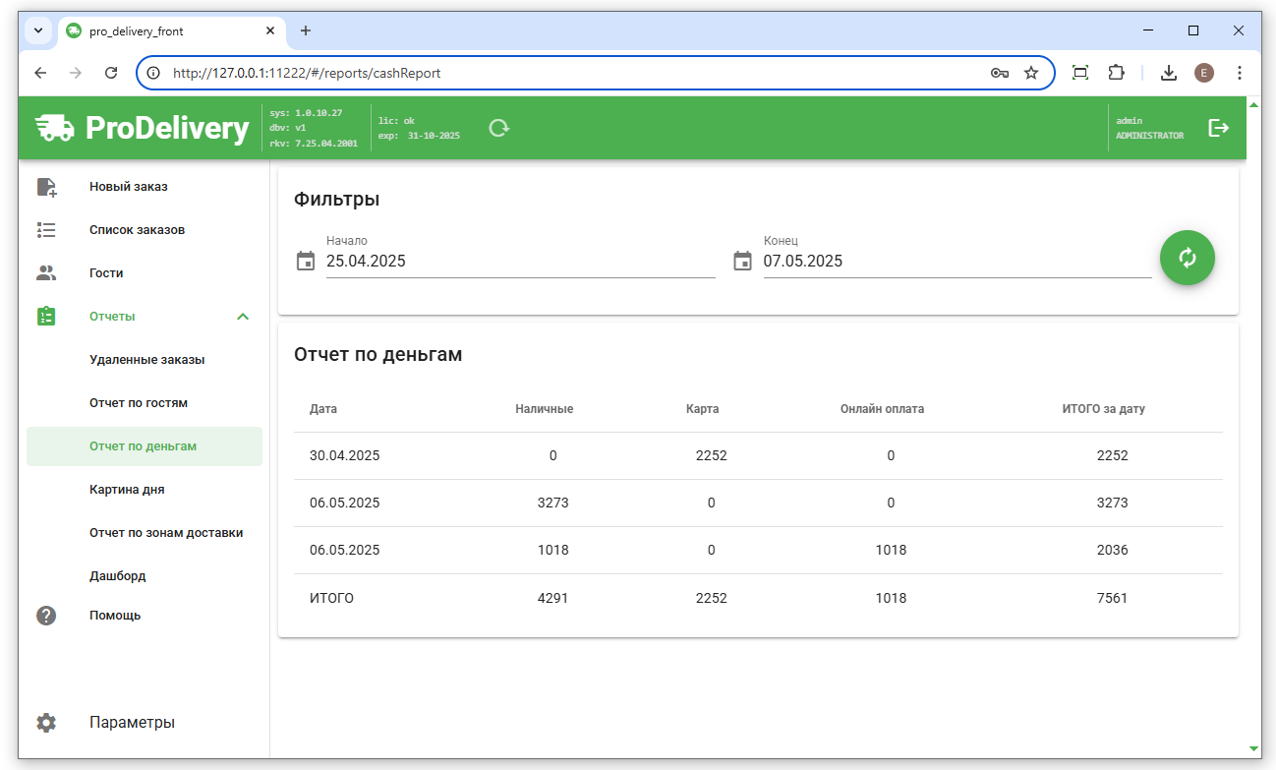Viewport: 1276px width, 770px height.
Task: Bookmark this page with star icon
Action: [x=1031, y=73]
